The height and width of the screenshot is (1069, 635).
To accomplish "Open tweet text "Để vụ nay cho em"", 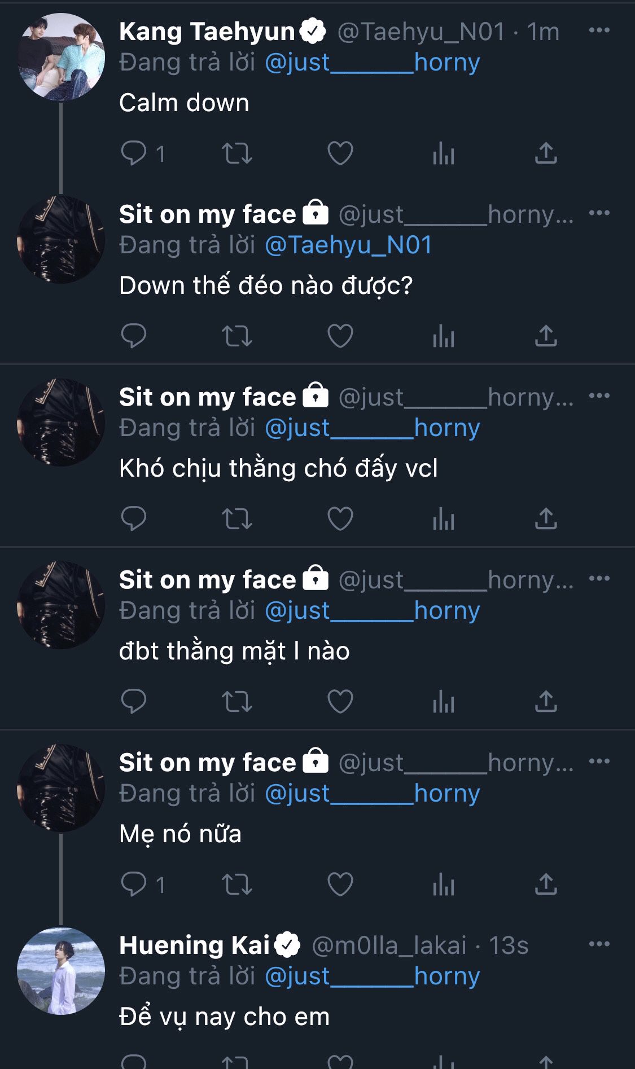I will point(224,1017).
